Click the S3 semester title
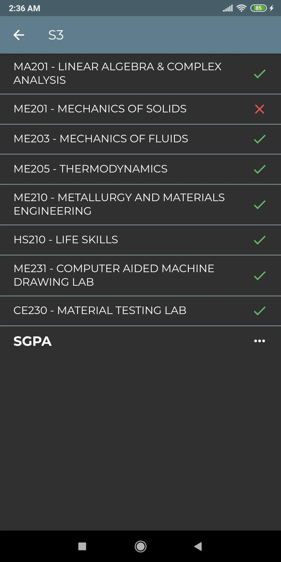This screenshot has width=281, height=562. click(56, 35)
